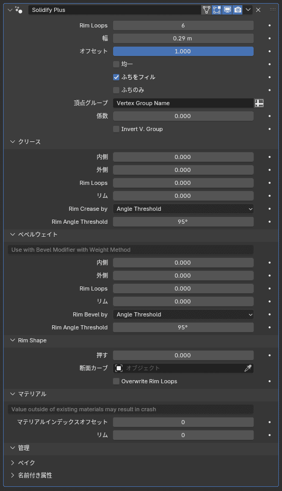Open the Rim Crease by dropdown

coord(183,209)
